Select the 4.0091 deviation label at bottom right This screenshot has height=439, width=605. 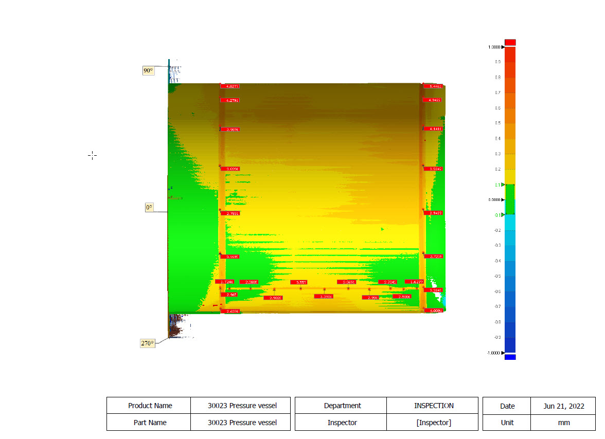(433, 310)
